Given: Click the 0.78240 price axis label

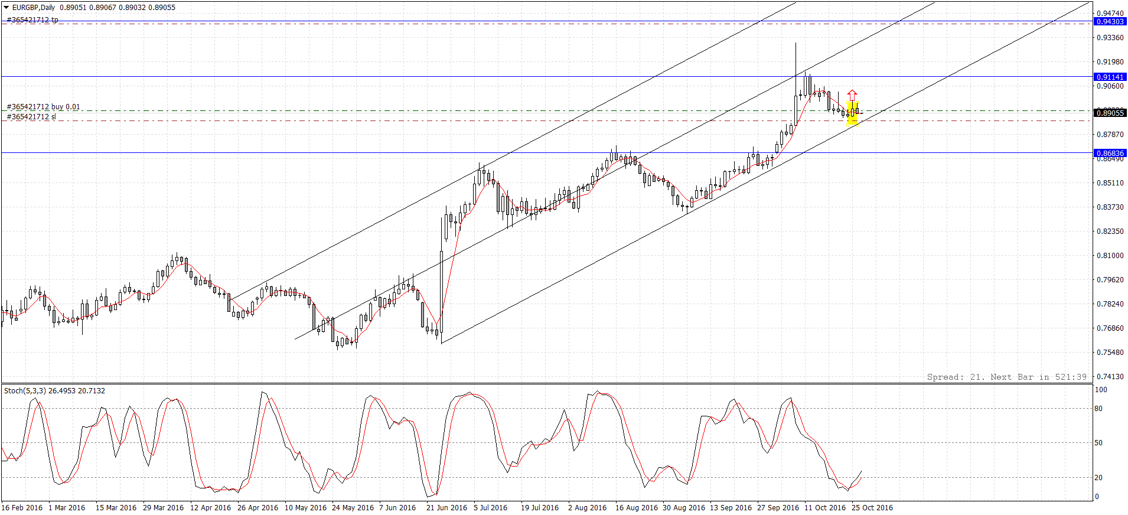Looking at the screenshot, I should click(1110, 304).
